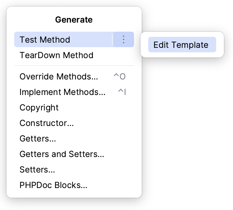This screenshot has width=233, height=210.
Task: Click Edit Template in the submenu
Action: coord(181,45)
